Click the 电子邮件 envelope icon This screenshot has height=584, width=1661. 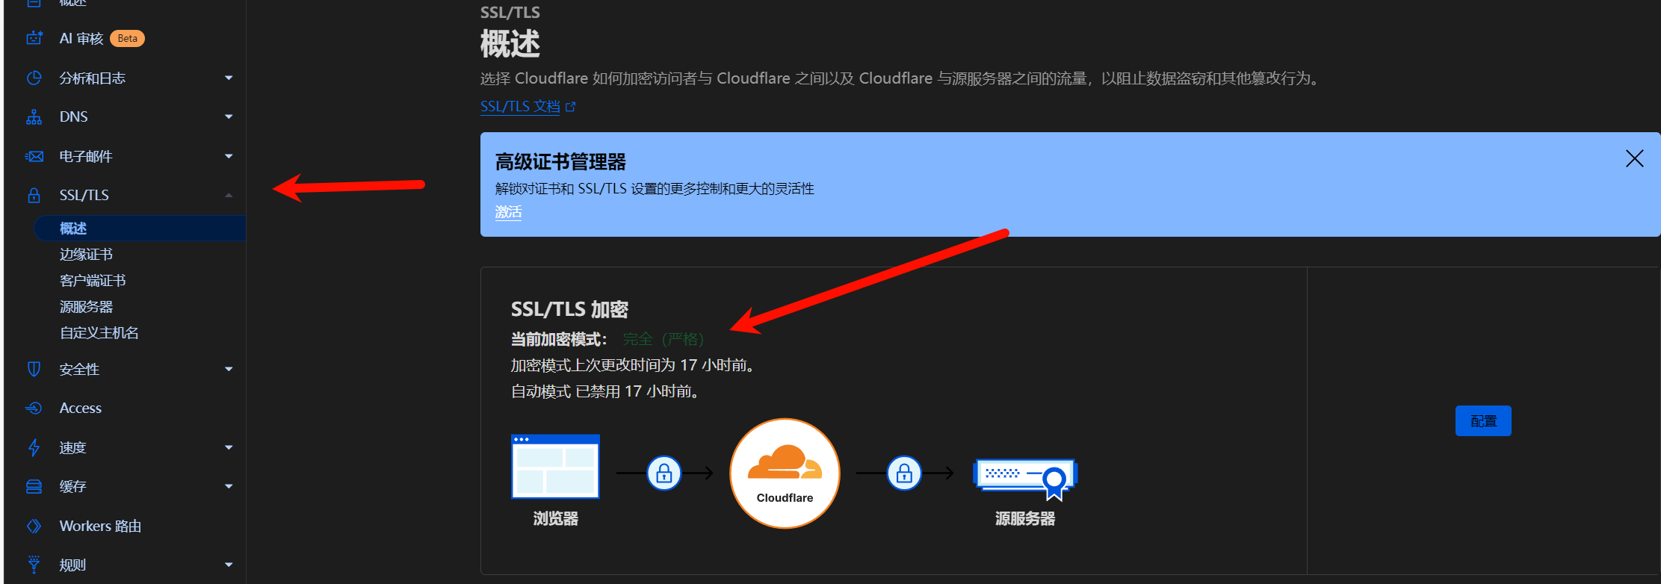[x=34, y=156]
